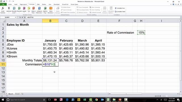This screenshot has width=182, height=102.
Task: Click the Undo icon in Quick Access Toolbar
Action: tap(7, 1)
